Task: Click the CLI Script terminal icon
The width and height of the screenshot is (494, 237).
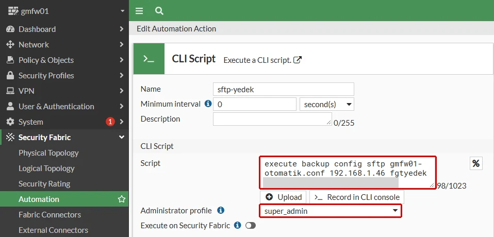Action: pos(149,59)
